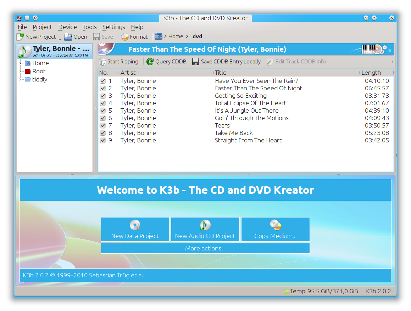Sort tracks by the Artist column header

pos(166,73)
